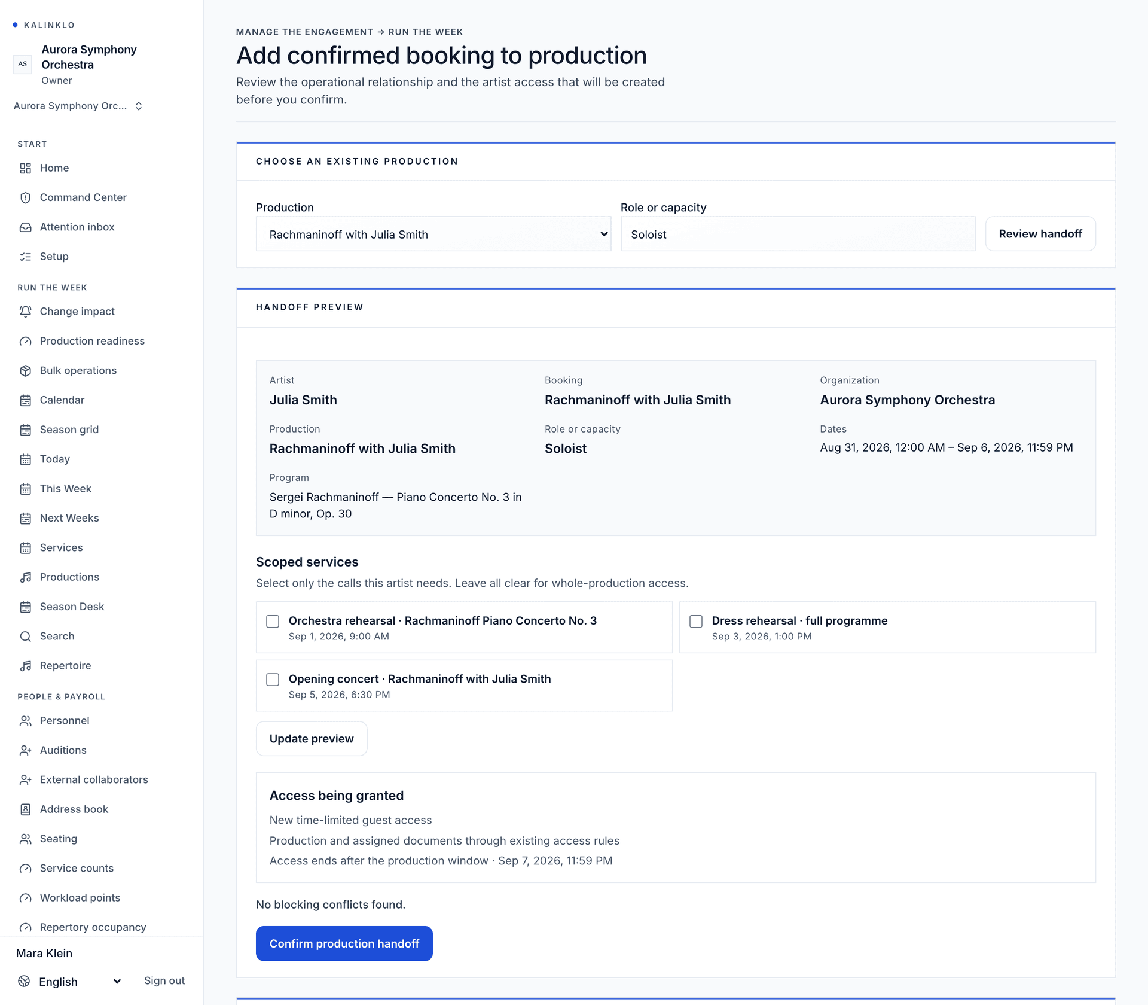Viewport: 1148px width, 1005px height.
Task: Open the Production dropdown selector
Action: pyautogui.click(x=433, y=234)
